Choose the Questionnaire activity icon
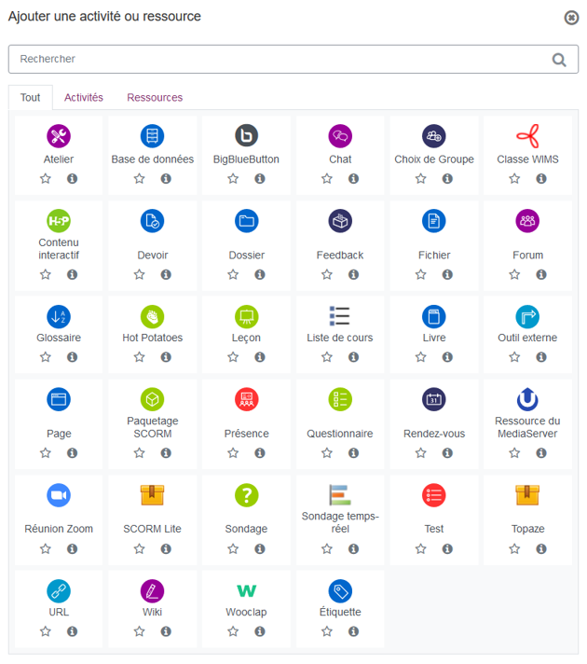This screenshot has width=587, height=664. tap(340, 399)
